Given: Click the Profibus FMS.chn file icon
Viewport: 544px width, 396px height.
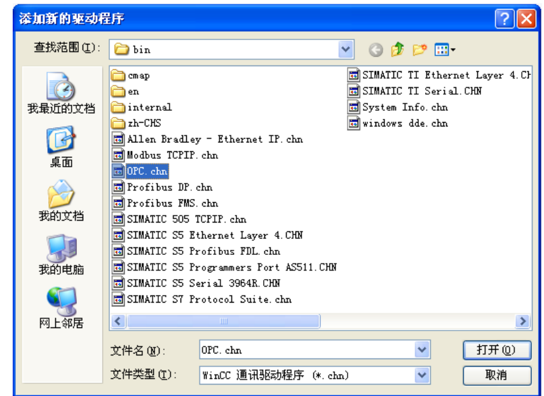Looking at the screenshot, I should [118, 203].
